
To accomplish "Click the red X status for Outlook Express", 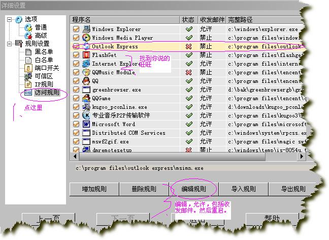I will pyautogui.click(x=189, y=46).
